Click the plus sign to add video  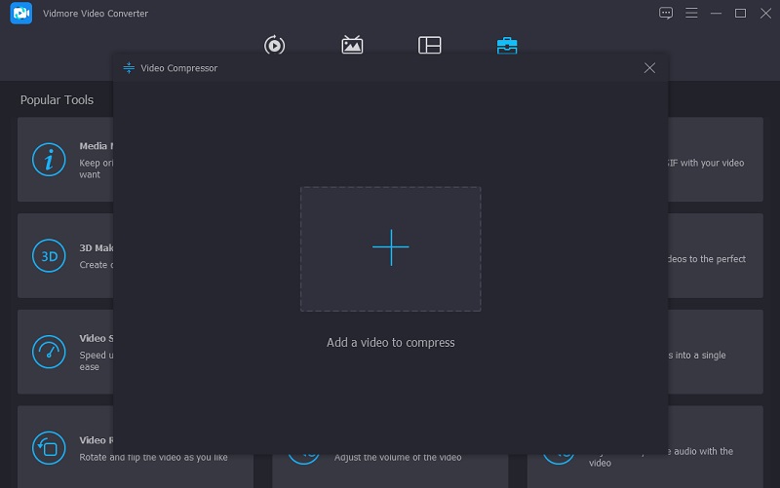pyautogui.click(x=390, y=248)
